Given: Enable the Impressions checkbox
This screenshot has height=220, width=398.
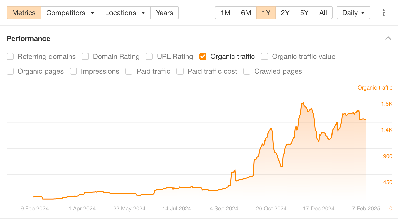Looking at the screenshot, I should (73, 71).
